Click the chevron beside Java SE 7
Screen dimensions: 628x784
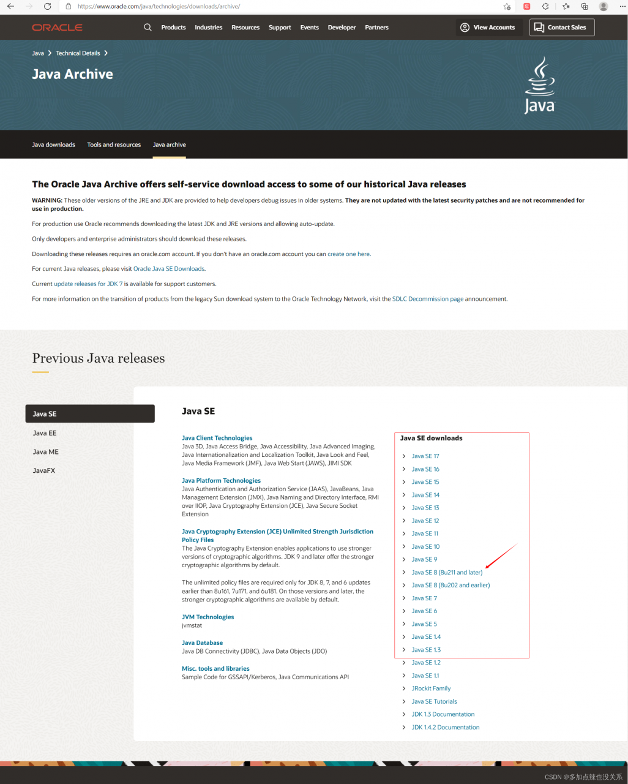click(x=404, y=598)
